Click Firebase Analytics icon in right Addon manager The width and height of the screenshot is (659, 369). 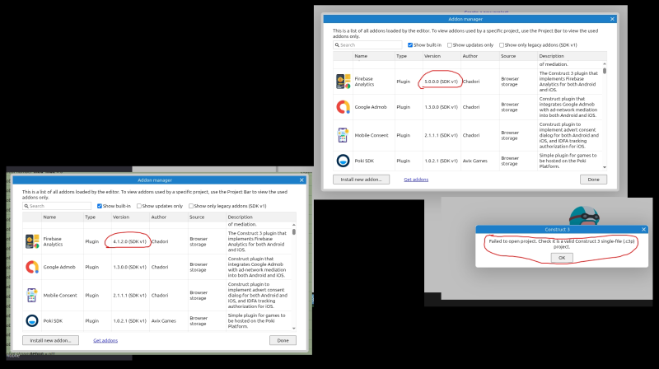pos(344,82)
